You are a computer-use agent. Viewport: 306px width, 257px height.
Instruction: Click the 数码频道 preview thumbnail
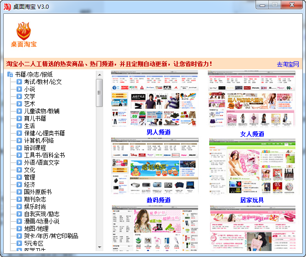pyautogui.click(x=155, y=166)
